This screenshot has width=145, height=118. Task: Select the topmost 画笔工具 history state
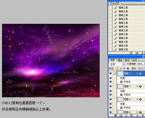pos(129,8)
